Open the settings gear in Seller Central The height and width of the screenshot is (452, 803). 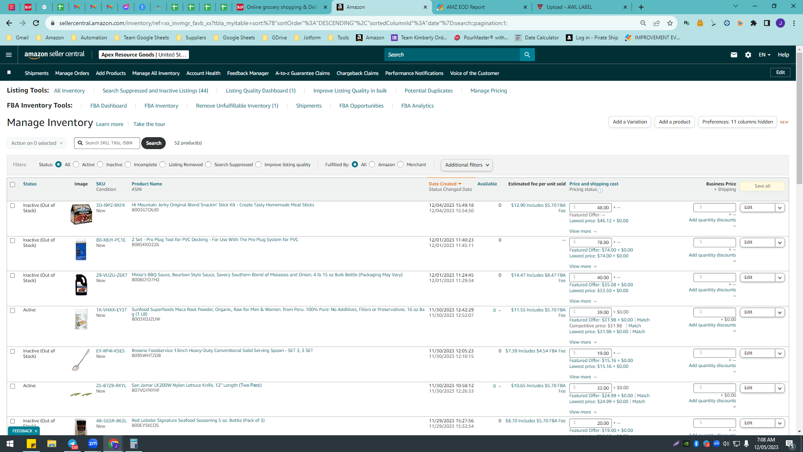click(748, 55)
